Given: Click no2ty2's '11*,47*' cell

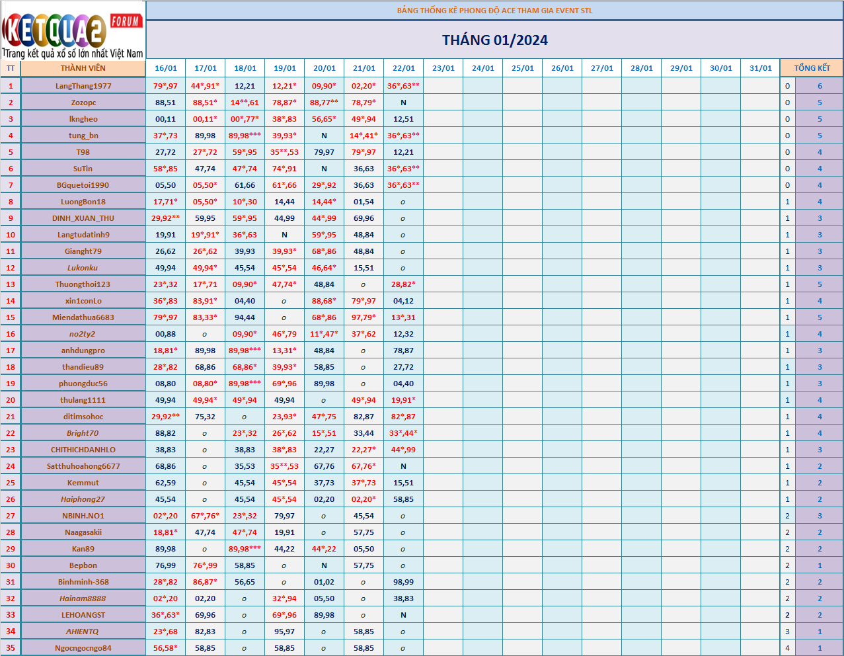Looking at the screenshot, I should pyautogui.click(x=325, y=334).
